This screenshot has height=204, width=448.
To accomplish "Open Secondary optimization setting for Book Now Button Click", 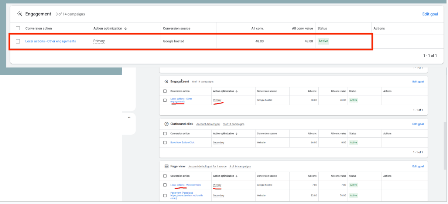I will click(x=218, y=143).
